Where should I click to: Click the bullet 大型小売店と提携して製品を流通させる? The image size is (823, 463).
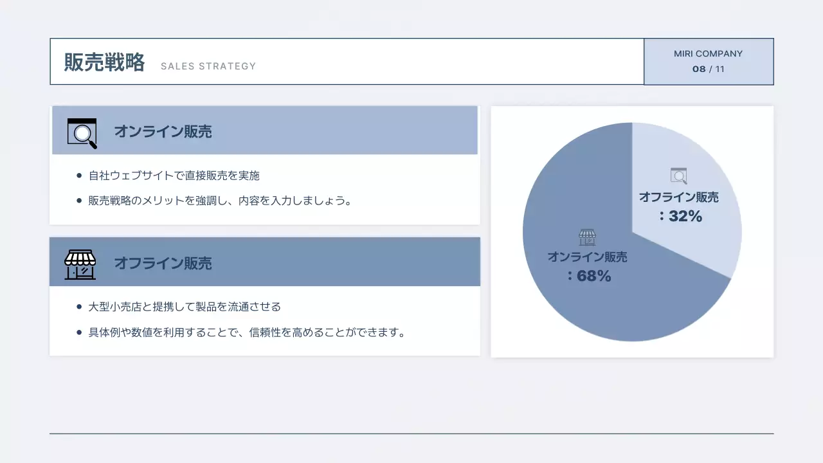(186, 307)
